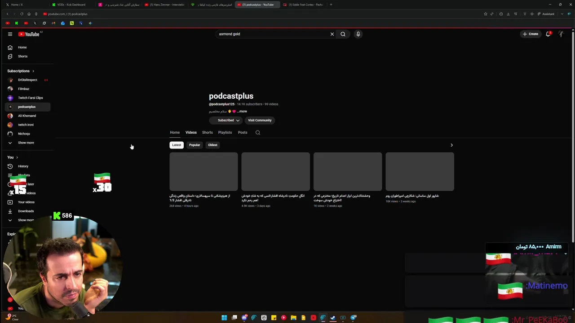Viewport: 575px width, 323px height.
Task: Open a new browser tab with plus
Action: [331, 4]
